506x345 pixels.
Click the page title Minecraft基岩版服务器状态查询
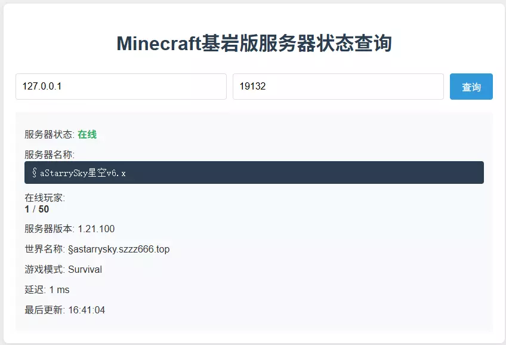(x=254, y=43)
